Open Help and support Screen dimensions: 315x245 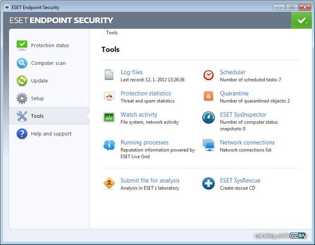(51, 134)
